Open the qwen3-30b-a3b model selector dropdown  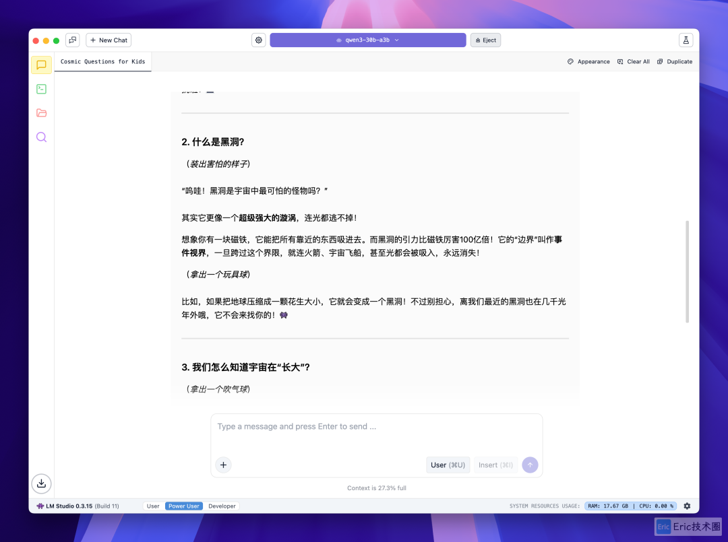tap(368, 40)
